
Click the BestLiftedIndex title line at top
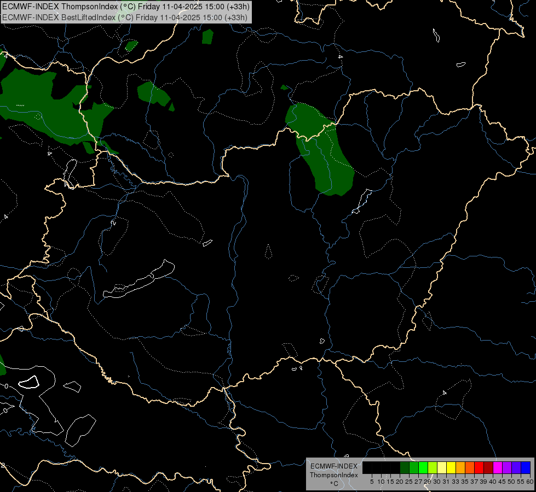pyautogui.click(x=125, y=17)
